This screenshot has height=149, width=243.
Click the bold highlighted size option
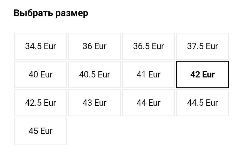[203, 74]
